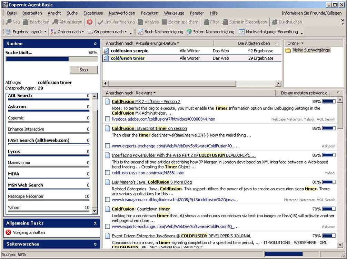Open Nachverfolgungs-Verwaltung from the toolbar
This screenshot has width=347, height=259.
[x=268, y=32]
